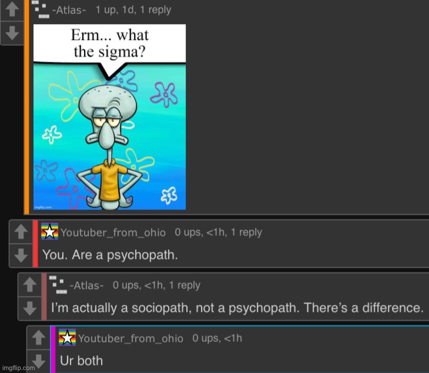This screenshot has width=429, height=373.
Task: Downvote the "Ur both" comment
Action: coord(39,361)
